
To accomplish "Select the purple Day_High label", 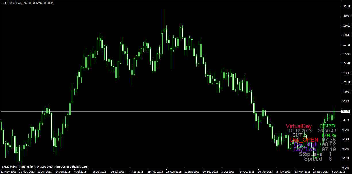I will pos(305,145).
